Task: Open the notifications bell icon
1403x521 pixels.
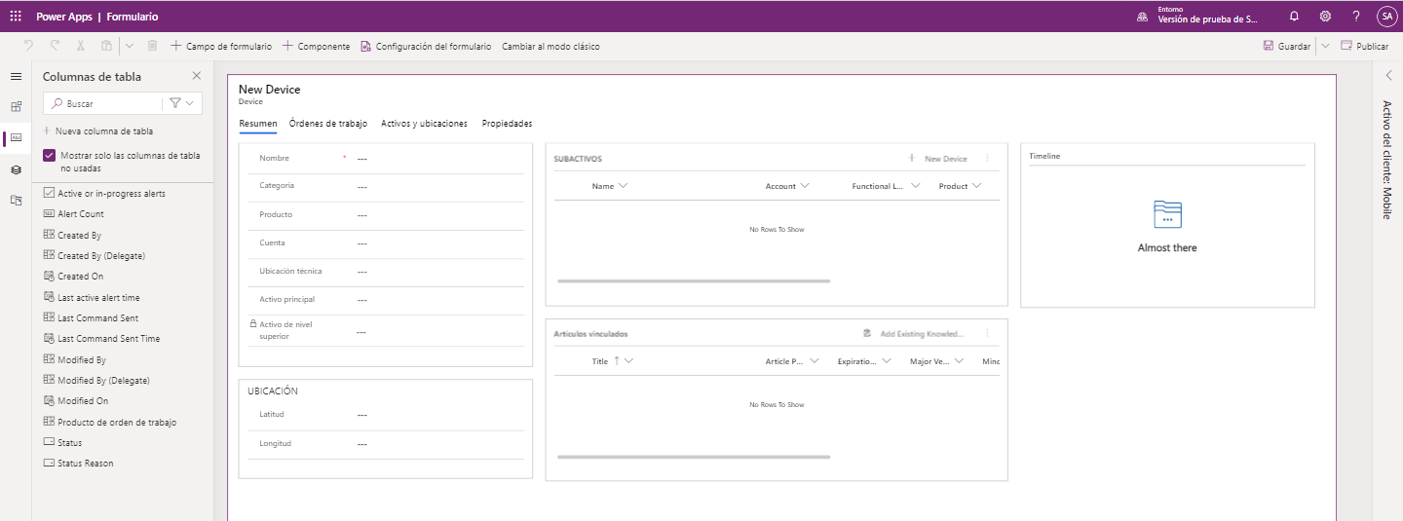Action: point(1294,17)
